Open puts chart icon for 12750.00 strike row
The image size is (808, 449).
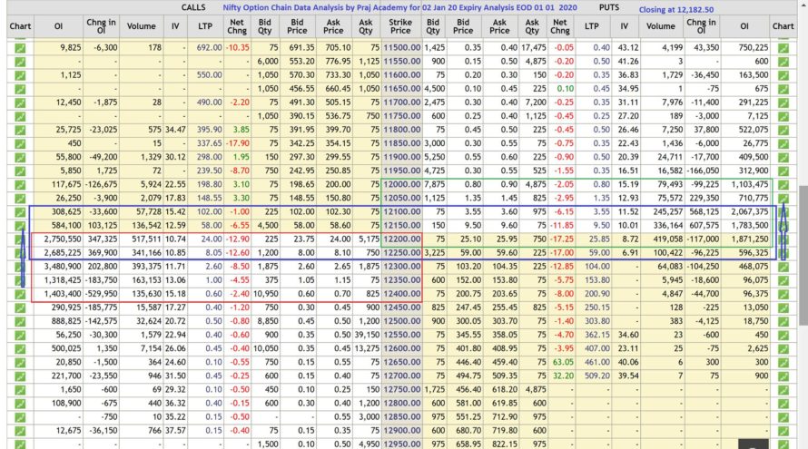click(x=783, y=390)
